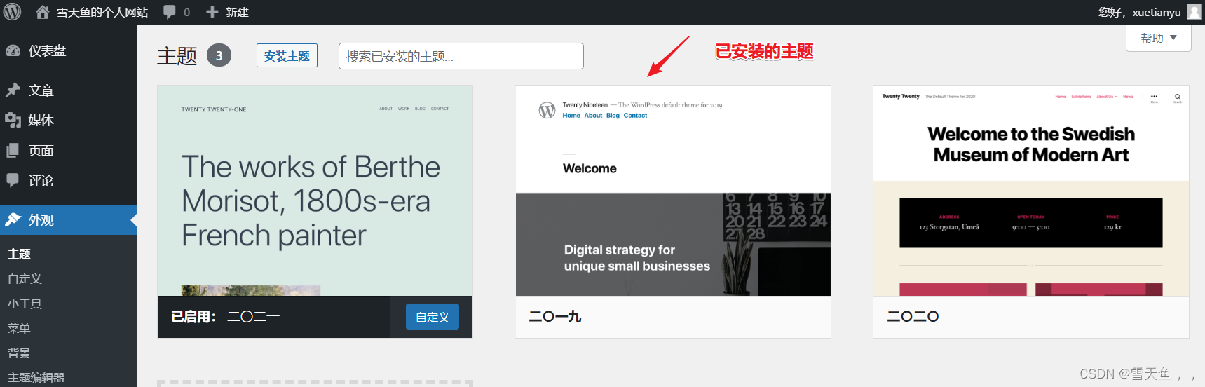
Task: Open the comments bubble icon in admin bar
Action: (x=170, y=12)
